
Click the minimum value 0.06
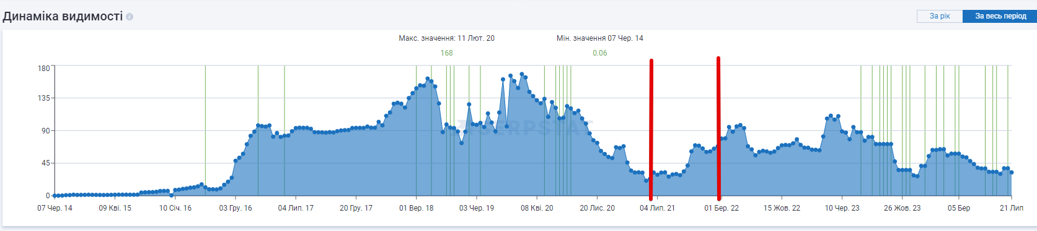[600, 53]
